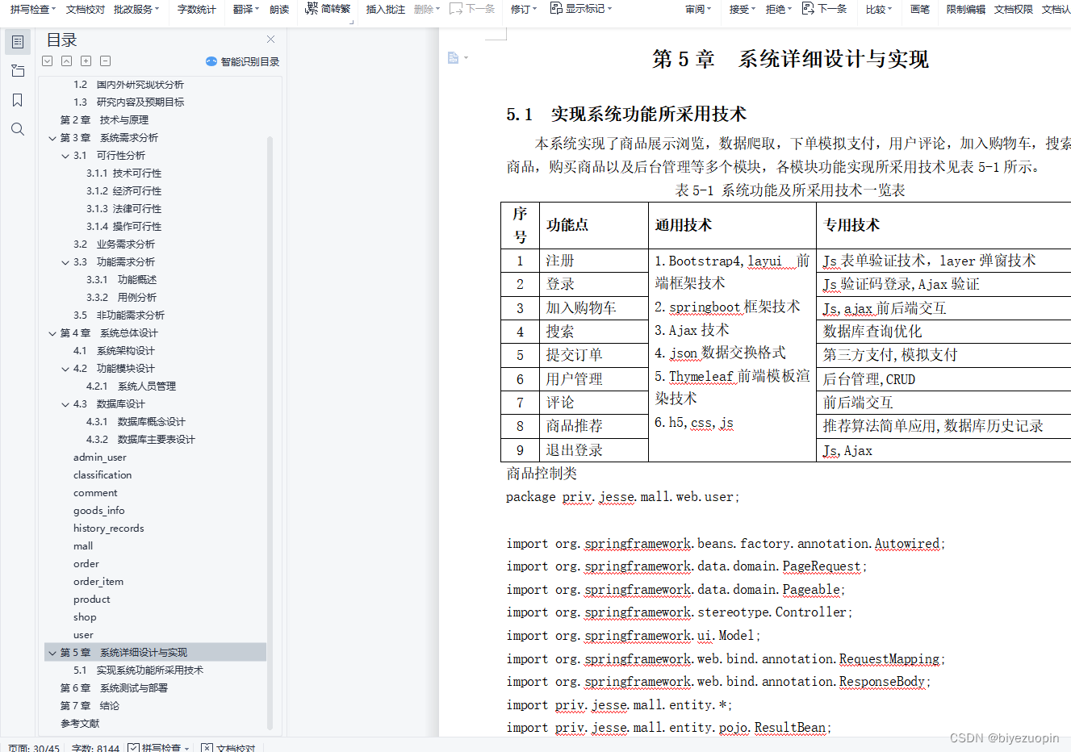Go to 4.1 系统架构设计
1071x752 pixels.
[x=114, y=351]
